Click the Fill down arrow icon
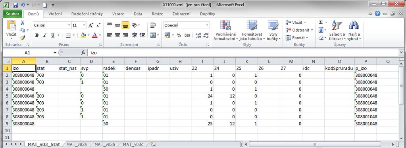Viewport: 406px width, 148px height. (x=321, y=30)
